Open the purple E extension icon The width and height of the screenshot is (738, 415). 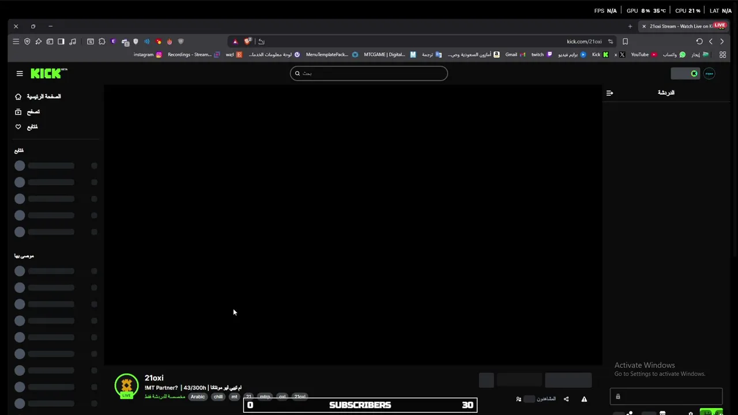pos(114,41)
